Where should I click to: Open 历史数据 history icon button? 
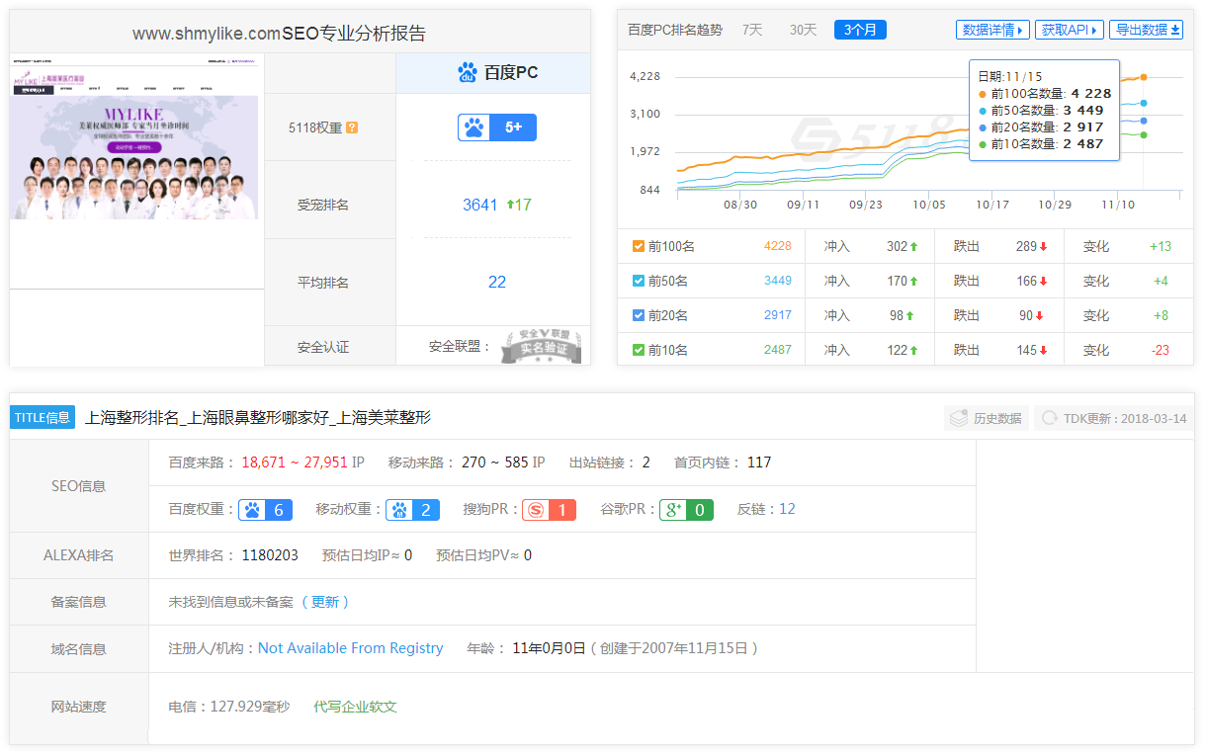(x=986, y=418)
